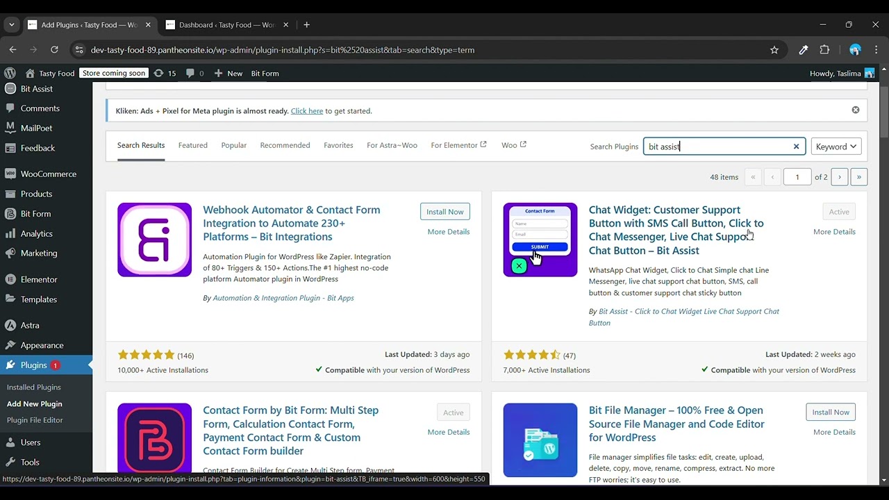This screenshot has height=500, width=889.
Task: Open the Analytics sidebar menu
Action: (x=46, y=233)
